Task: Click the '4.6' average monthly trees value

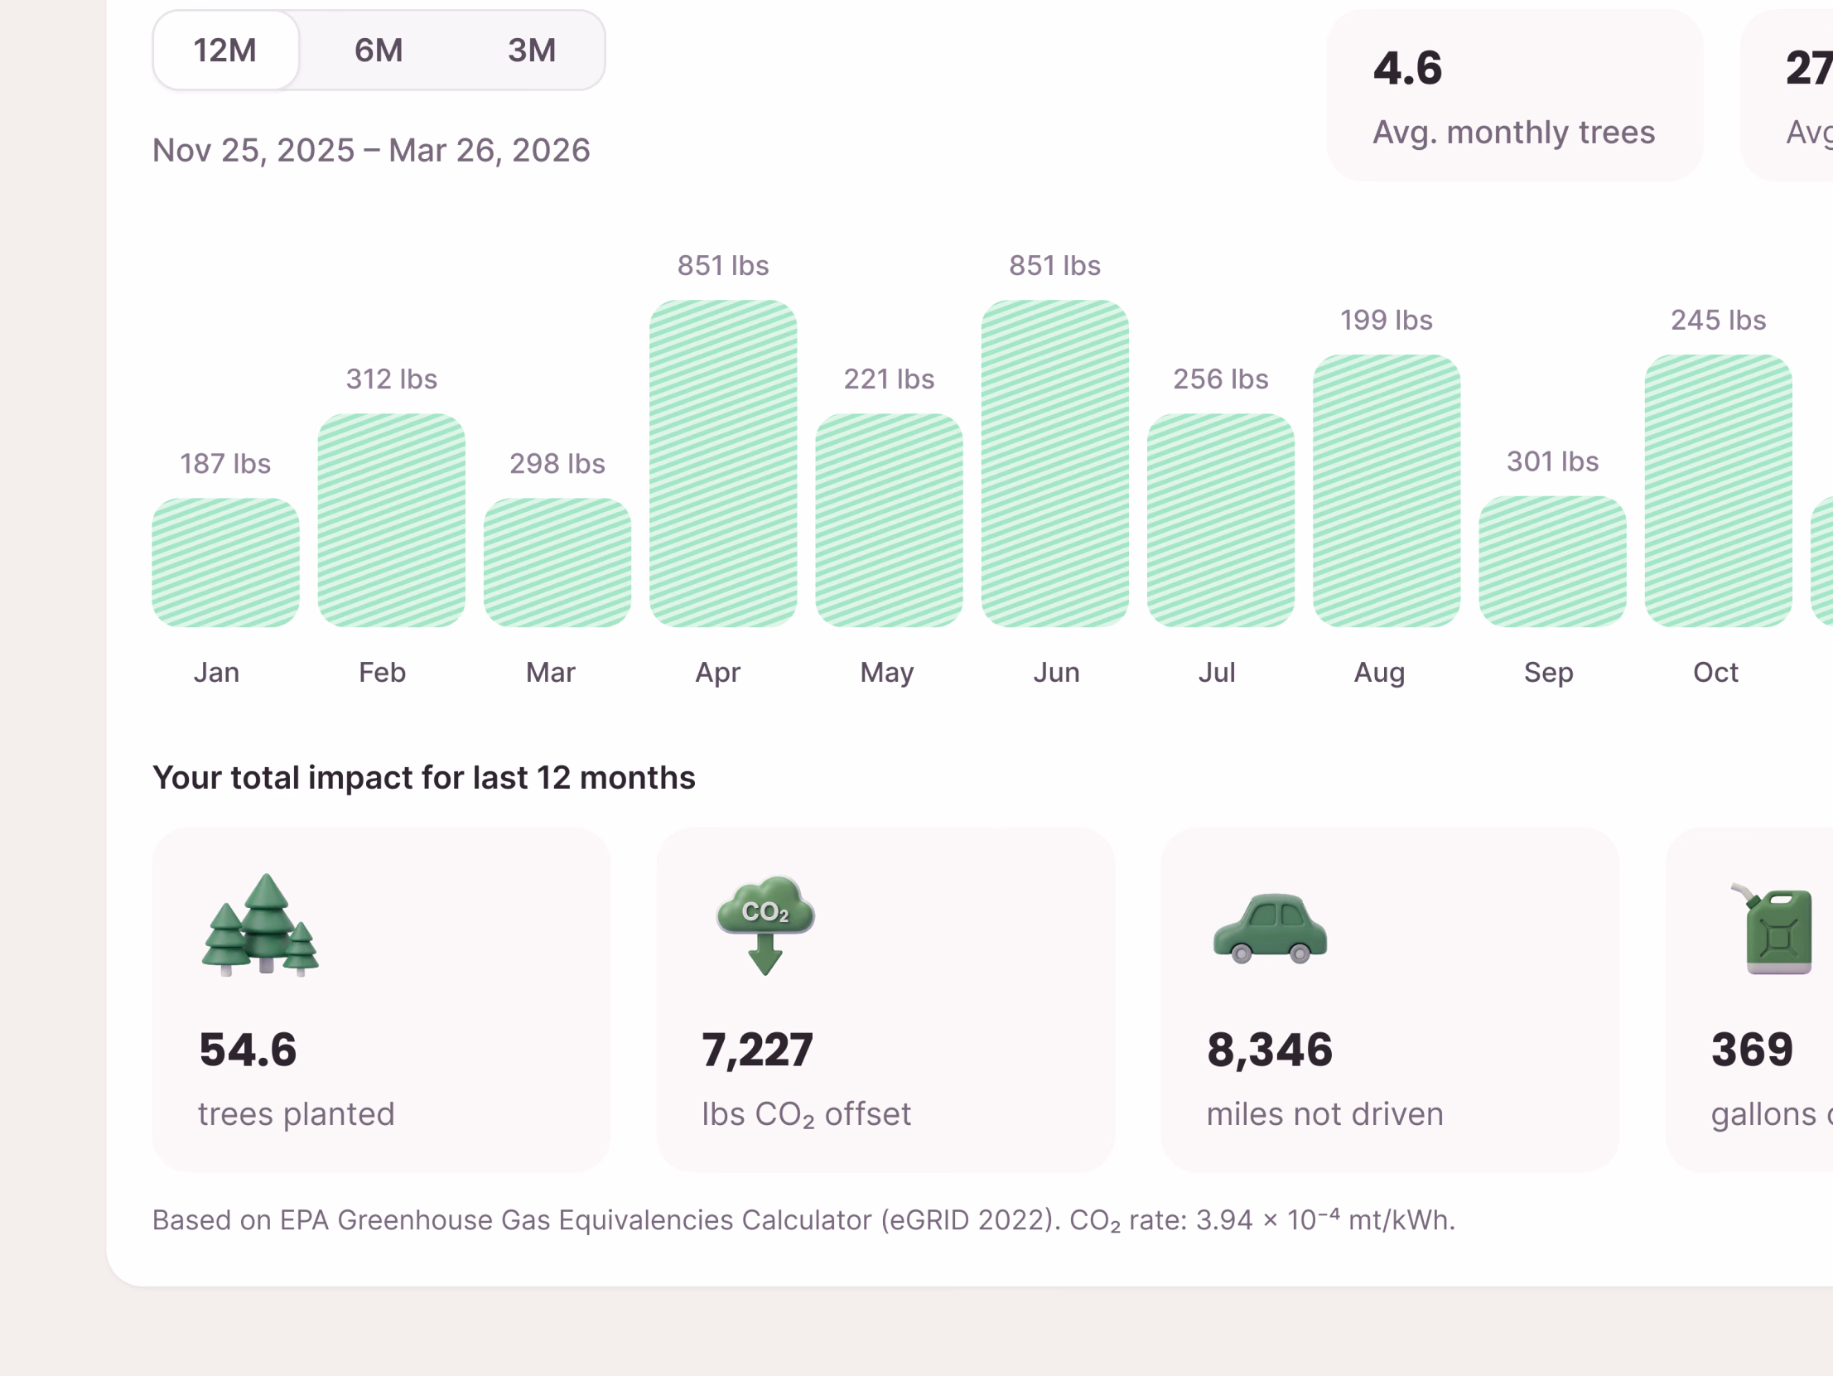Action: coord(1408,68)
